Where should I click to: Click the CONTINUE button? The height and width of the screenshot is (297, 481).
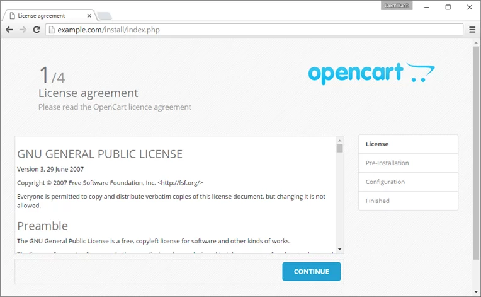[312, 272]
